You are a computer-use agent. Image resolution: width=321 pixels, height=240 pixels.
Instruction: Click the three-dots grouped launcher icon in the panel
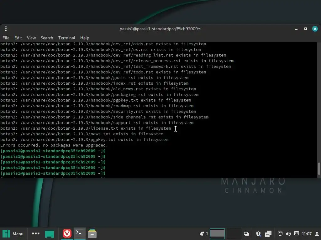coord(36,233)
